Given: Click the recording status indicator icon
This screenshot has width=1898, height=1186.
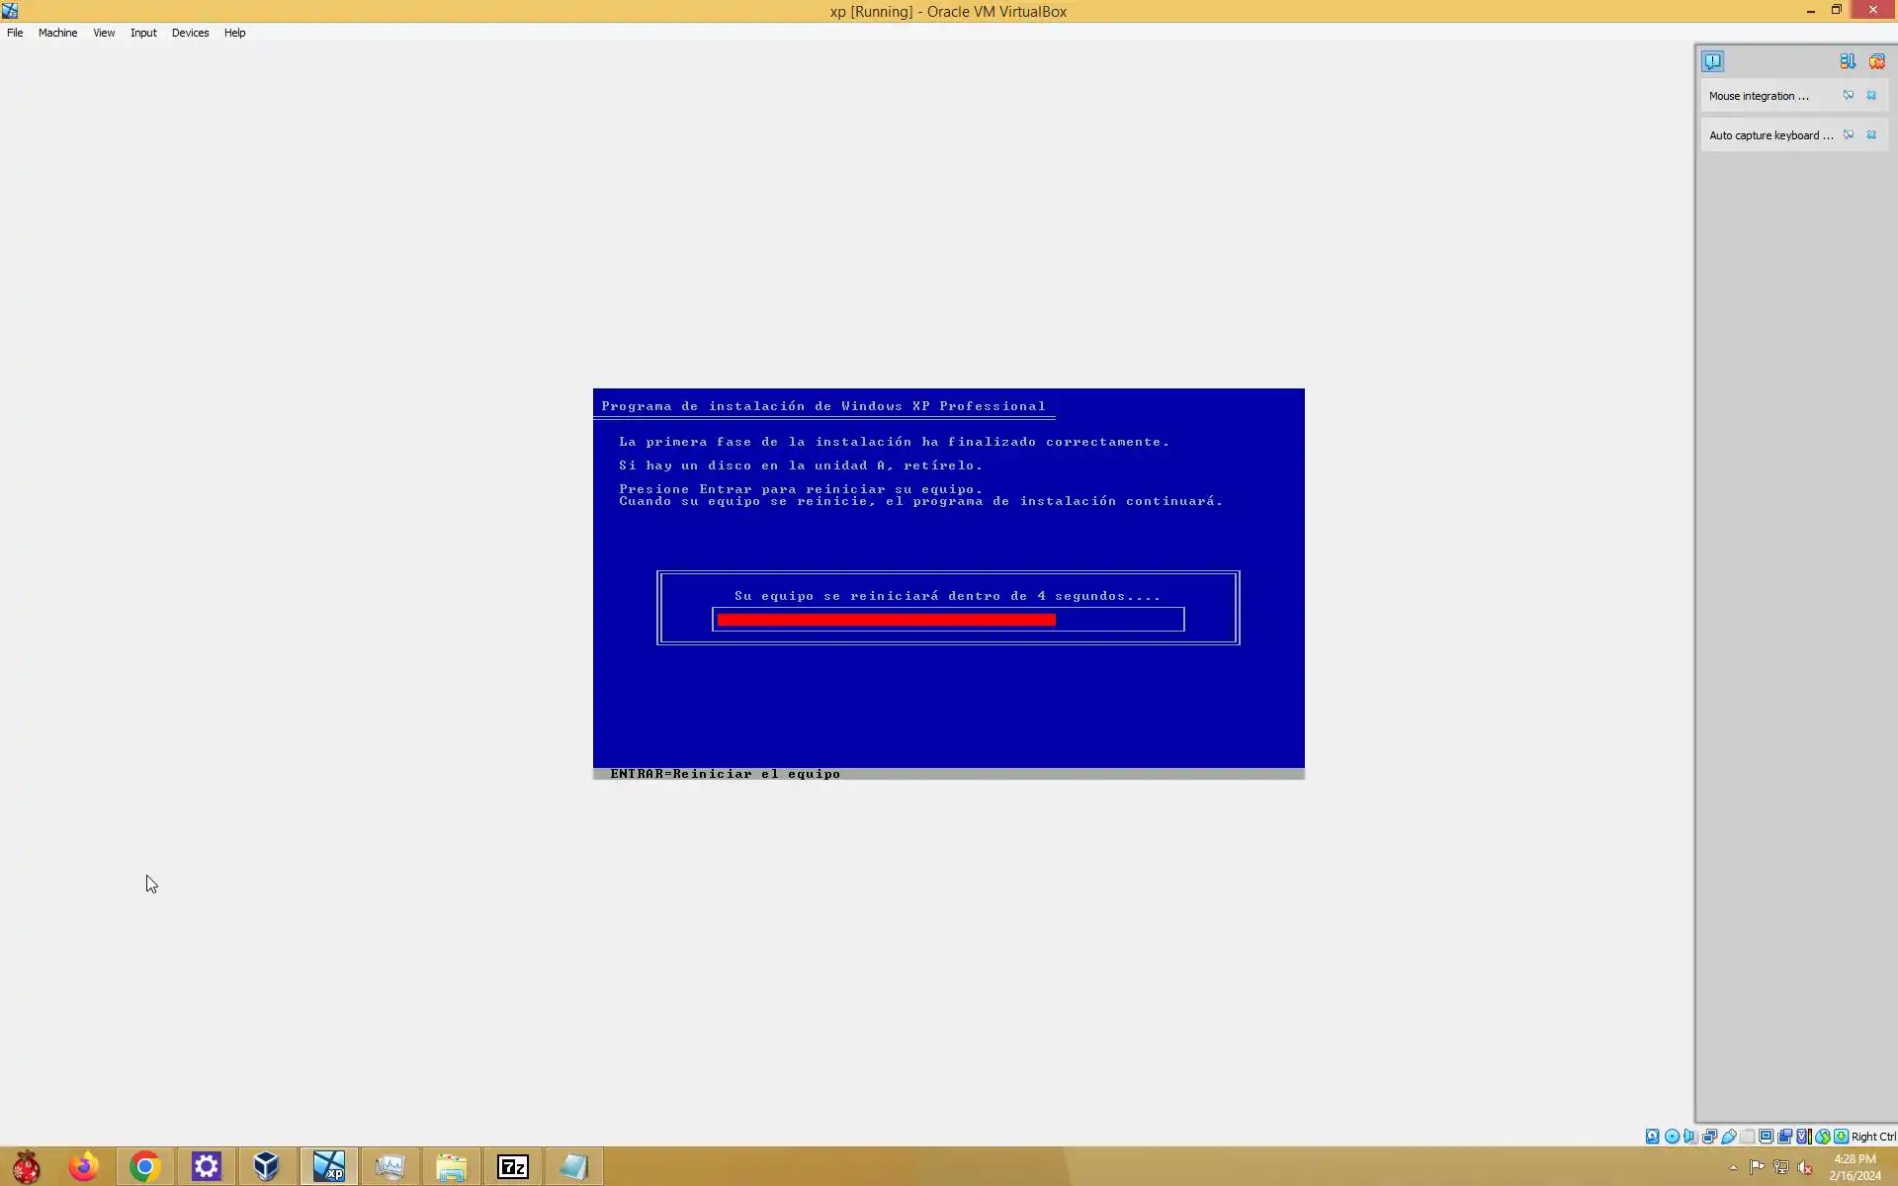Looking at the screenshot, I should coord(1784,1137).
